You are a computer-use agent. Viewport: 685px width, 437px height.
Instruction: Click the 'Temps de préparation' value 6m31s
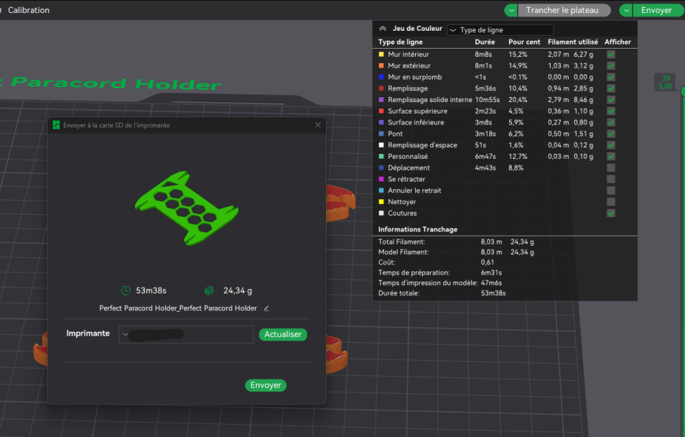[491, 273]
